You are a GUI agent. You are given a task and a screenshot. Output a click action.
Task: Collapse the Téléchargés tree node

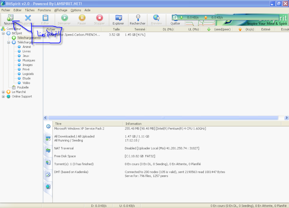[x=8, y=42]
